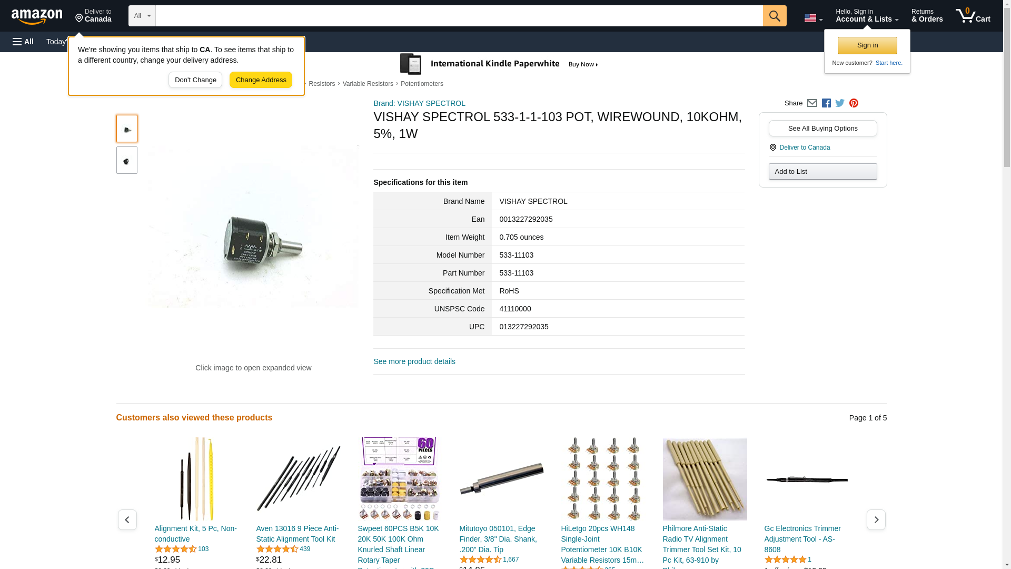The image size is (1011, 569).
Task: Click See All Buying Options button
Action: pyautogui.click(x=822, y=129)
